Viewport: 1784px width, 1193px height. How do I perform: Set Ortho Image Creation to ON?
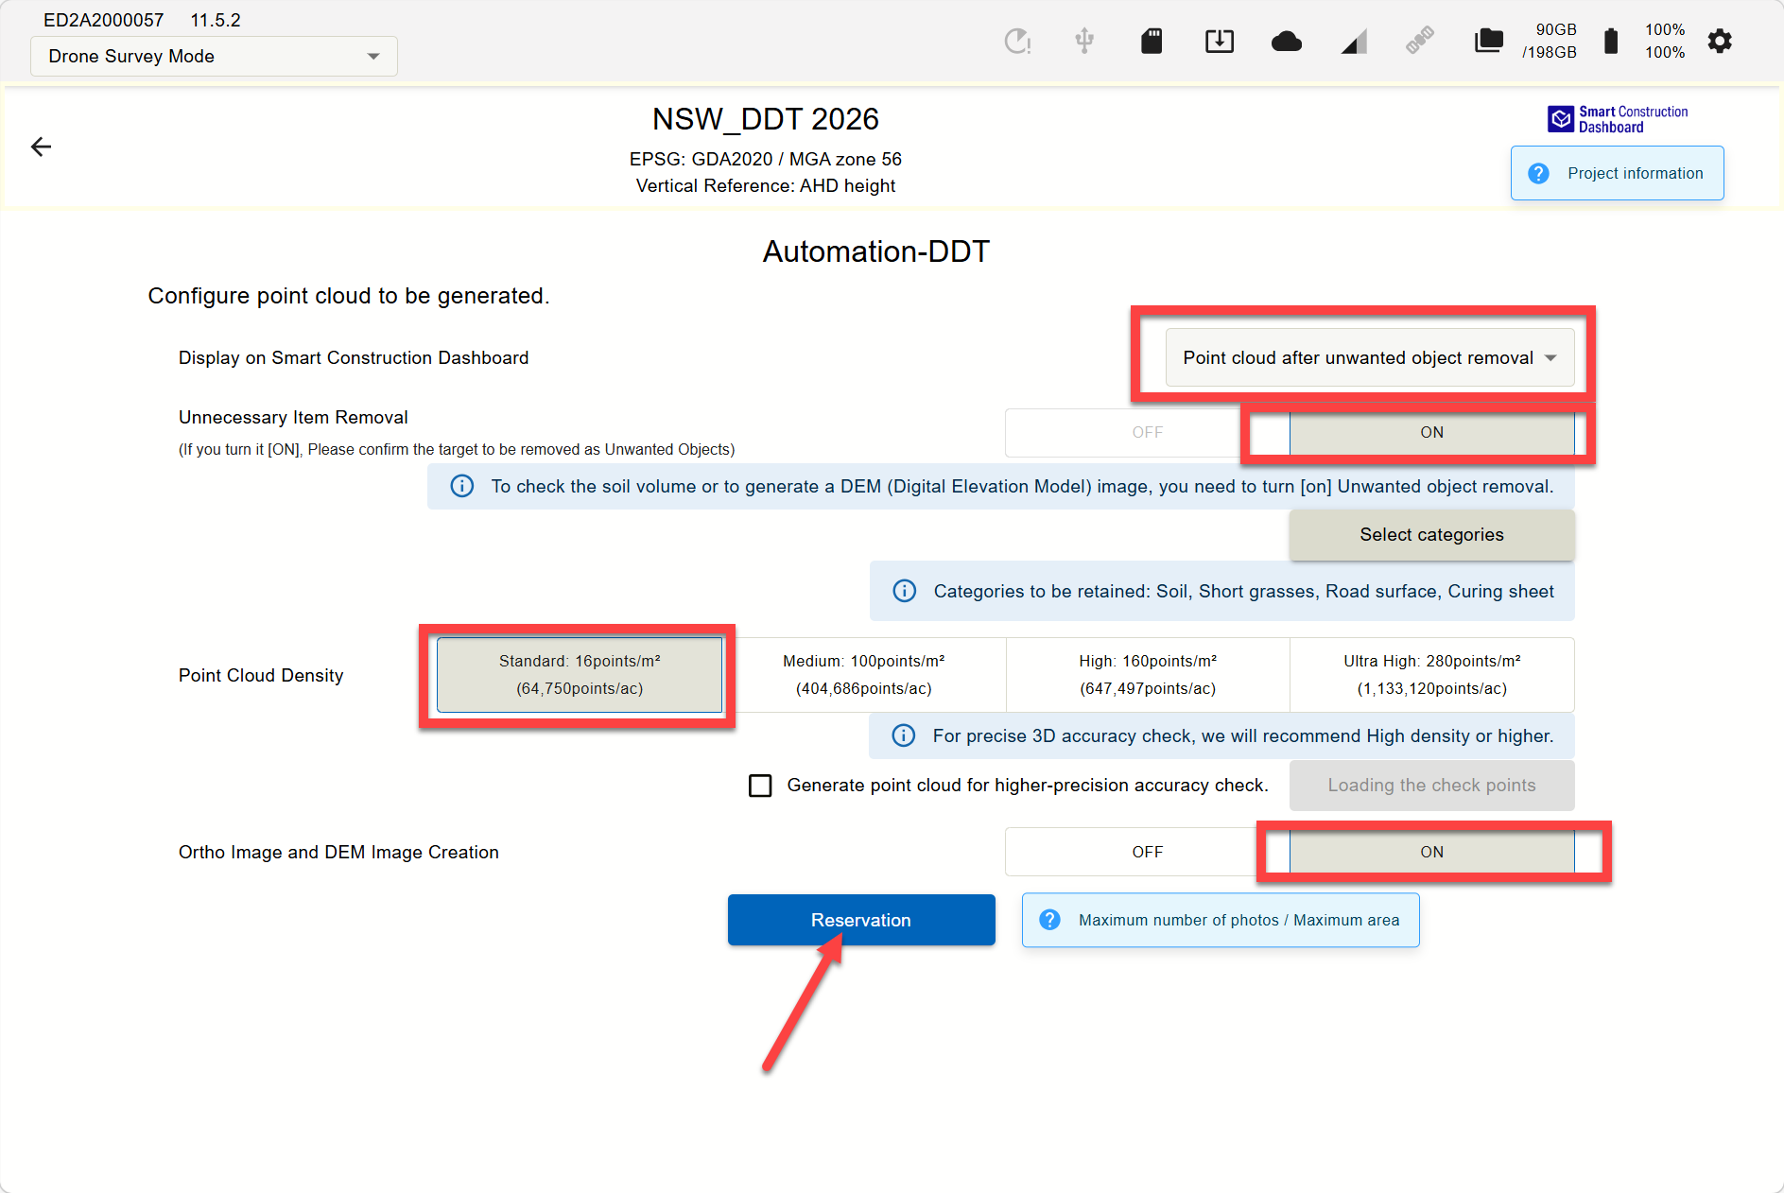pos(1431,852)
